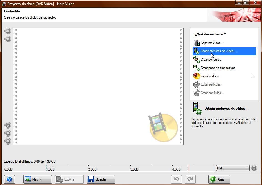This screenshot has height=185, width=262.
Task: Minimize the Nero Vision window
Action: click(x=239, y=3)
